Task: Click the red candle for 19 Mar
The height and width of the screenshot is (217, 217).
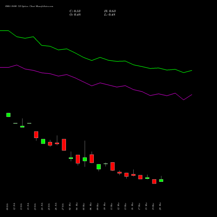Action: pyautogui.click(x=154, y=181)
